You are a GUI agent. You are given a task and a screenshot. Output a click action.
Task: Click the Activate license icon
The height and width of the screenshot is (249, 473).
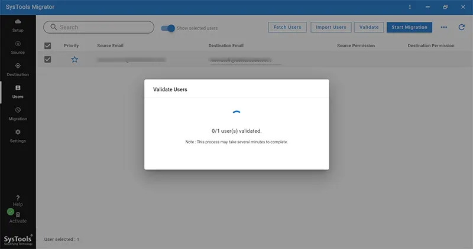coord(18,215)
